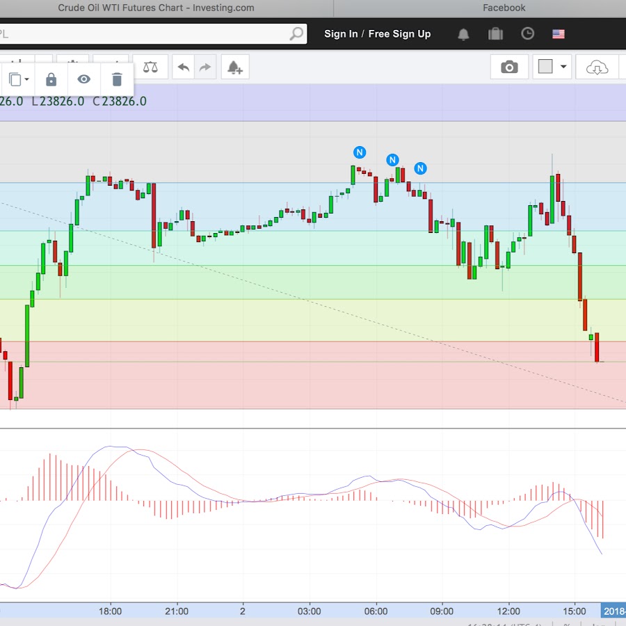This screenshot has width=626, height=626.
Task: Open the chart layout dropdown arrow
Action: (x=563, y=67)
